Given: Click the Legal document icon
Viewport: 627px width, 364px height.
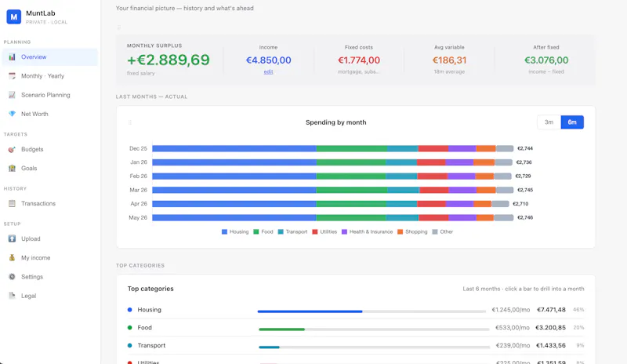Looking at the screenshot, I should coord(12,296).
